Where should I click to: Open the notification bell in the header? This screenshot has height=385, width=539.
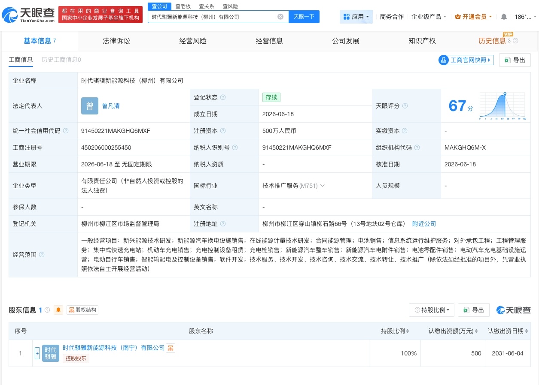(504, 17)
